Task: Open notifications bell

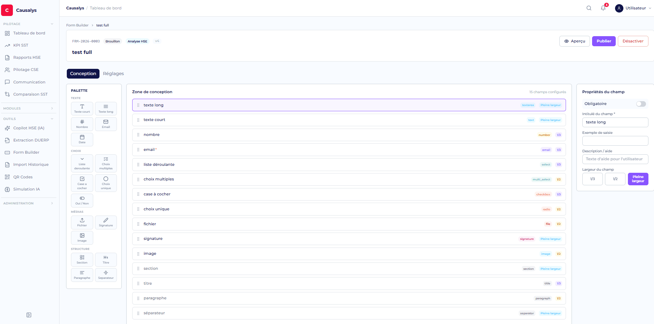Action: (603, 8)
